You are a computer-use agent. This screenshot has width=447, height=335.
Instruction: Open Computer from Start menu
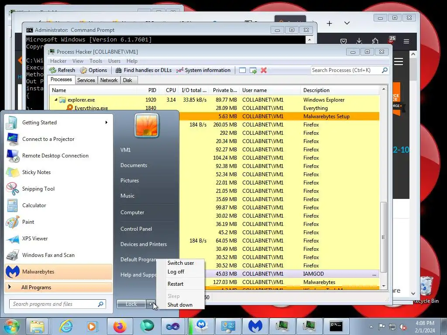(132, 212)
